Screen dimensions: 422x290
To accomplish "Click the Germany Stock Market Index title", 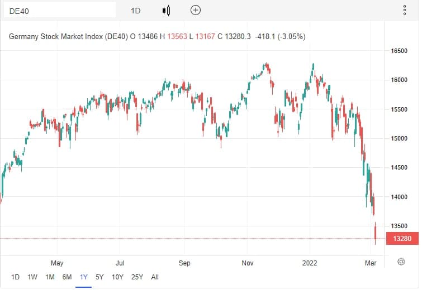I will coord(68,36).
